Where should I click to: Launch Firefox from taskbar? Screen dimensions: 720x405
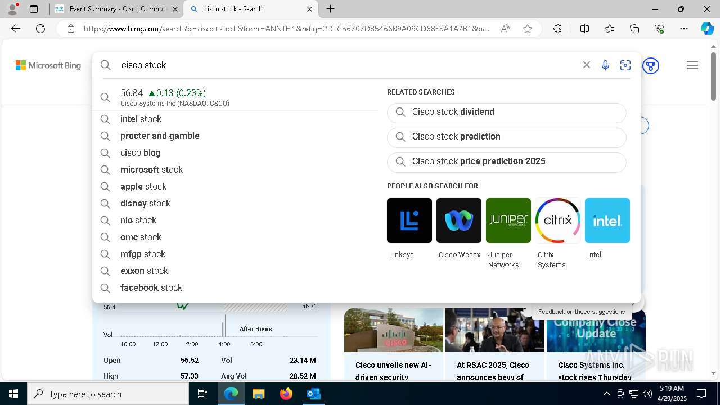286,394
